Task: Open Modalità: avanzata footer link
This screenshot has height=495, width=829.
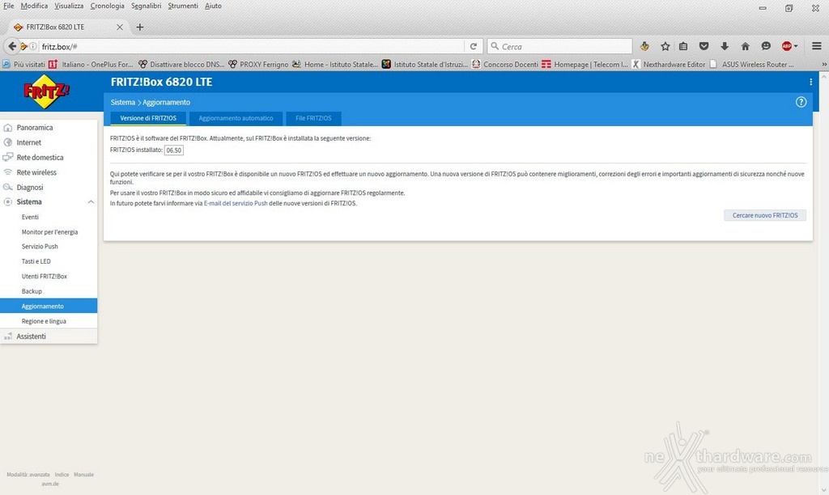Action: (28, 475)
